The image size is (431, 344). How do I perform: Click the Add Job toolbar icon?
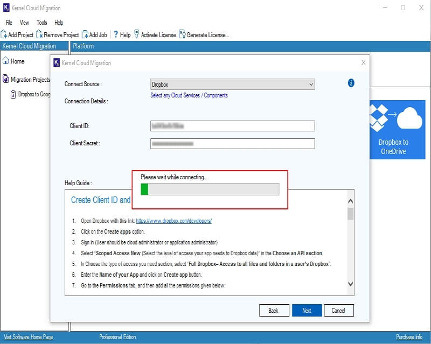[85, 34]
